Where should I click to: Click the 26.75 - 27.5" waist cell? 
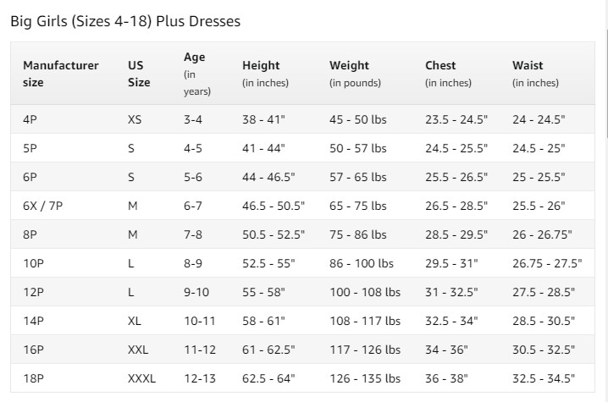[x=547, y=263]
